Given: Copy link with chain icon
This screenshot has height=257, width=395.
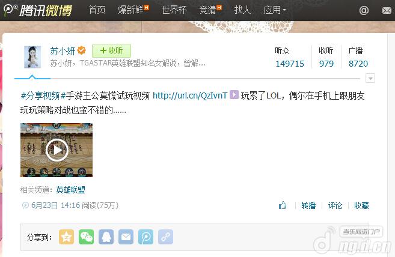Looking at the screenshot, I should (165, 237).
